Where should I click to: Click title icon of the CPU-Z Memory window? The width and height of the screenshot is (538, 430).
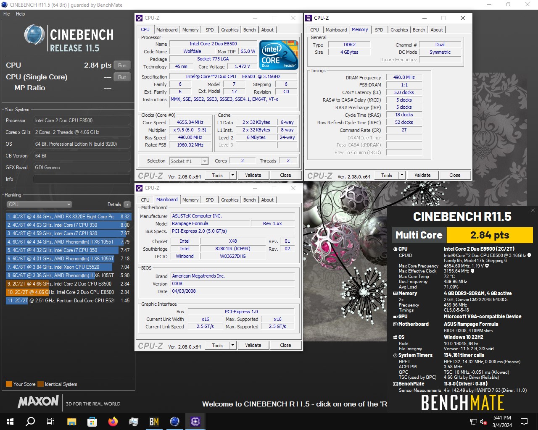coord(309,18)
